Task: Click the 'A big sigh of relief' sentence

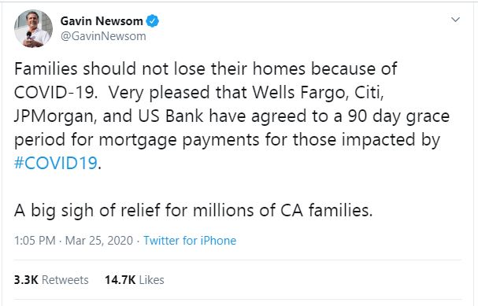Action: 193,210
